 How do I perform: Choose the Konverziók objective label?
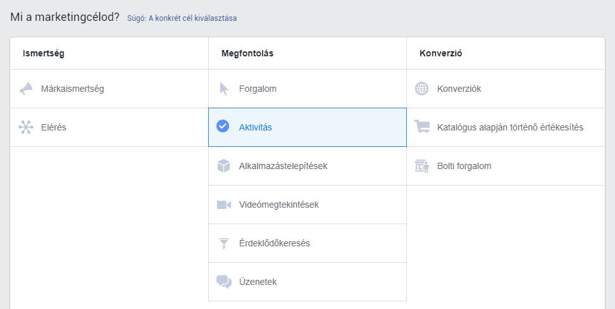pos(459,89)
